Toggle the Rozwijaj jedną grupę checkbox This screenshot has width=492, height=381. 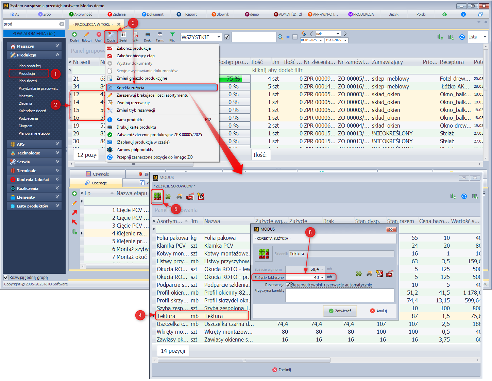(x=6, y=277)
